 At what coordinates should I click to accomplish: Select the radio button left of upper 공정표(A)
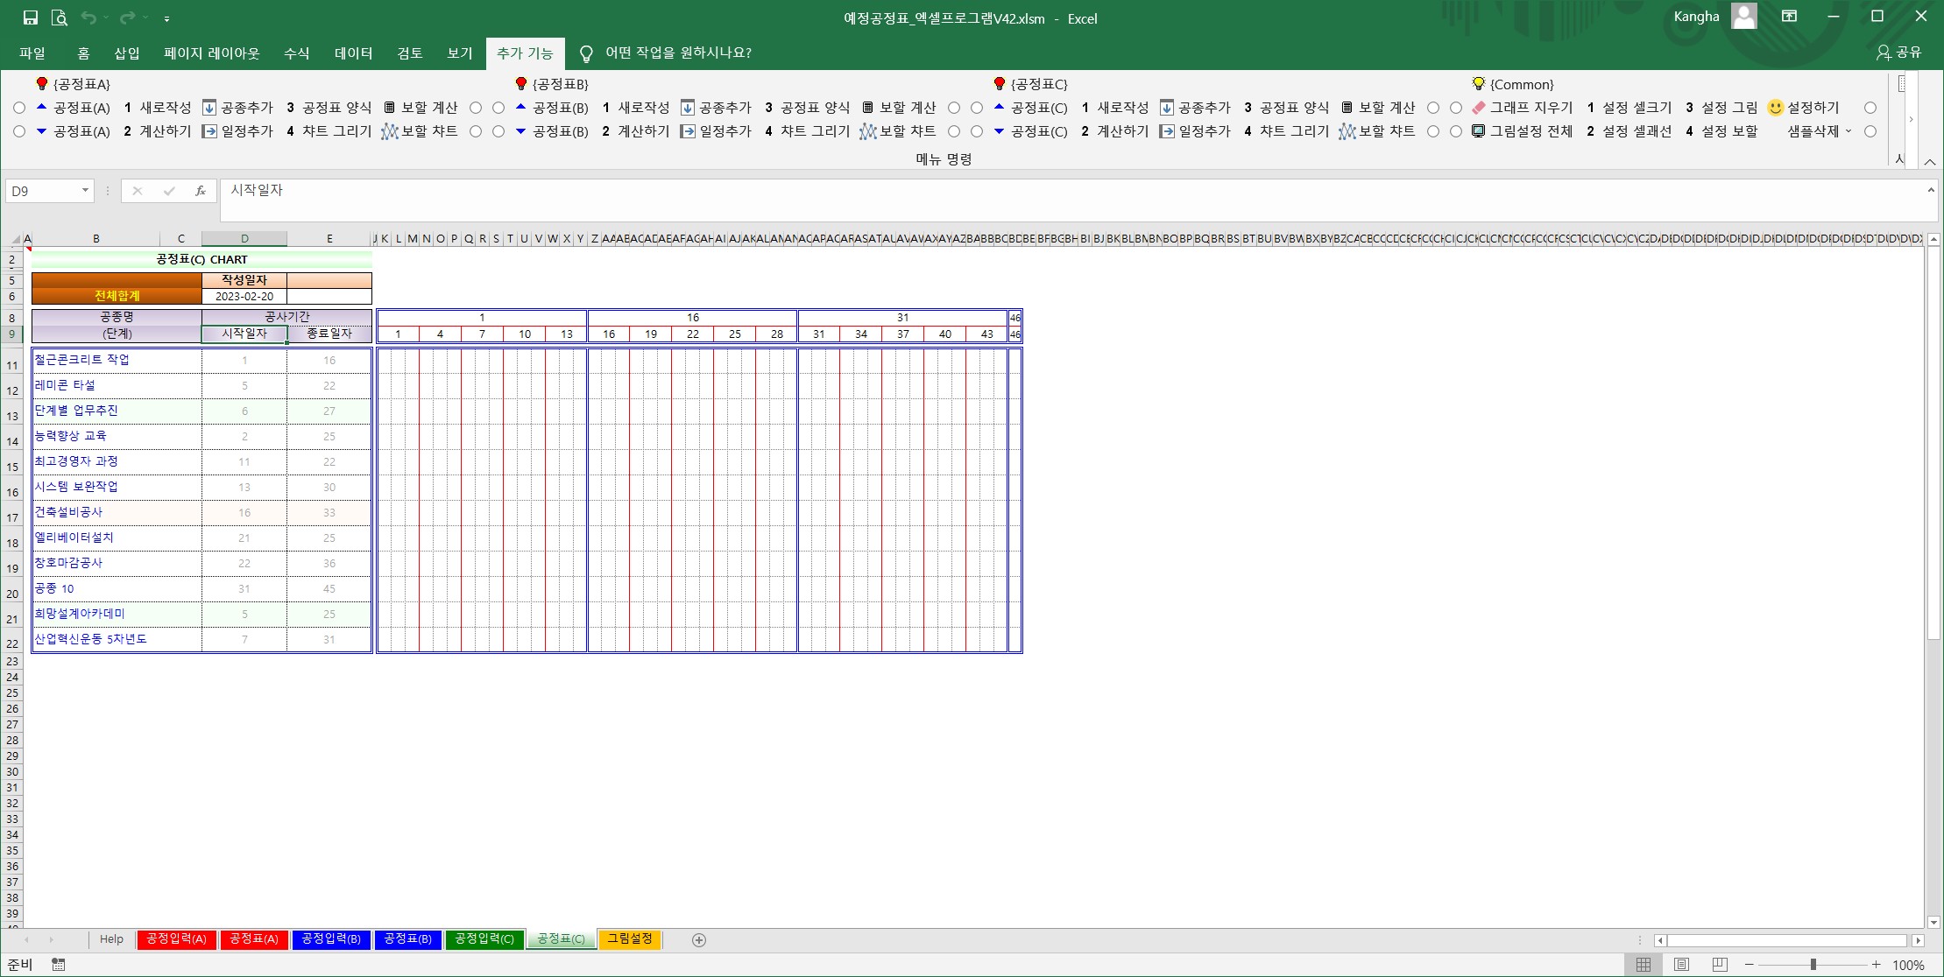(19, 108)
